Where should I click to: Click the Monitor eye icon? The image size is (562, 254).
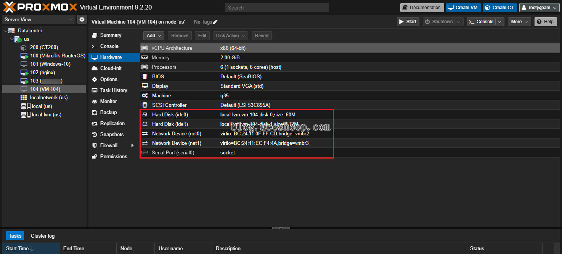point(95,102)
